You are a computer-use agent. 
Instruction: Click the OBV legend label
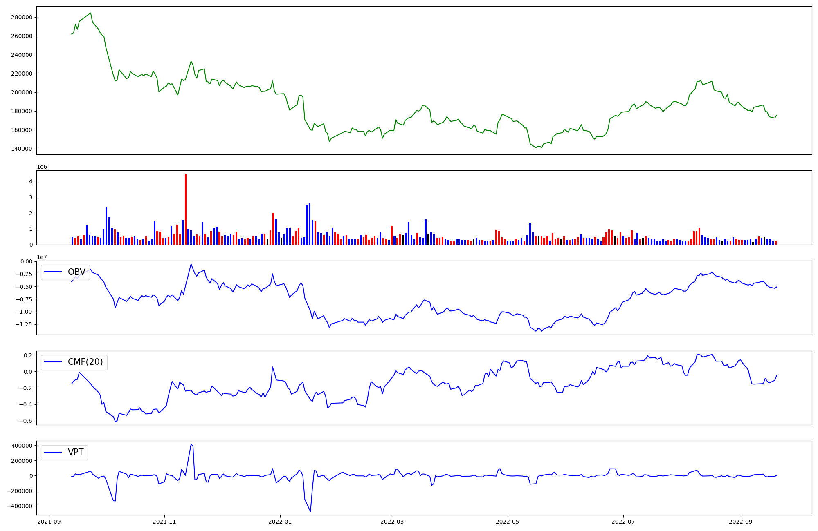coord(76,272)
